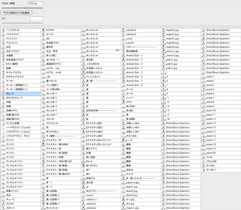Choose the palm3.jpg brush
This screenshot has height=210, width=241.
point(181,68)
